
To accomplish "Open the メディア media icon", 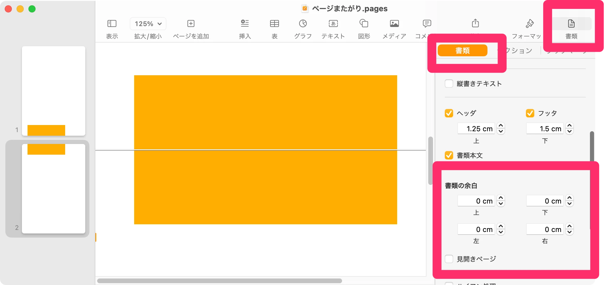I will [x=394, y=23].
